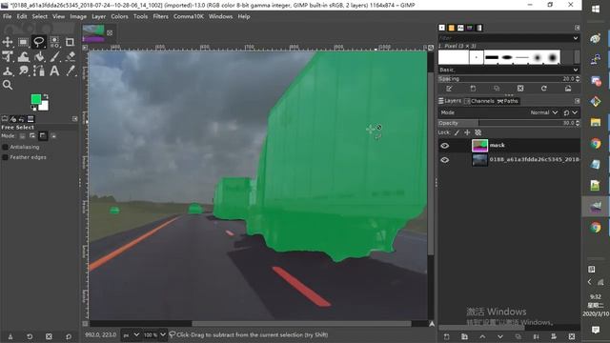Click the Edit brush icon
This screenshot has width=610, height=343.
click(449, 89)
